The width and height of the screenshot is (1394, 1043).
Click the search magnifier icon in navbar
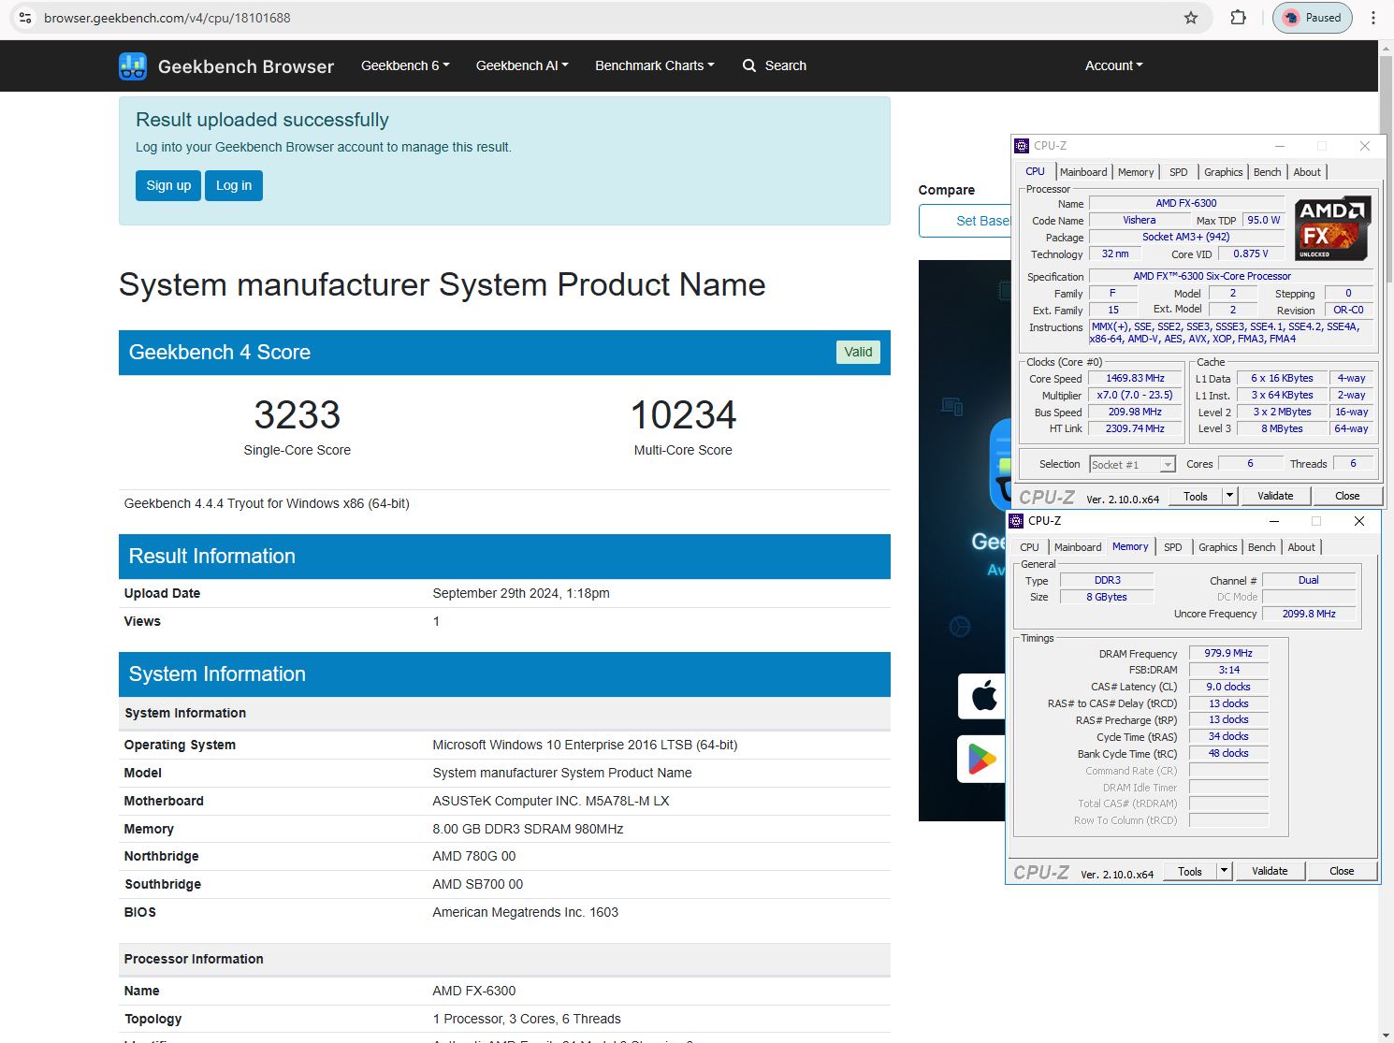(x=749, y=65)
